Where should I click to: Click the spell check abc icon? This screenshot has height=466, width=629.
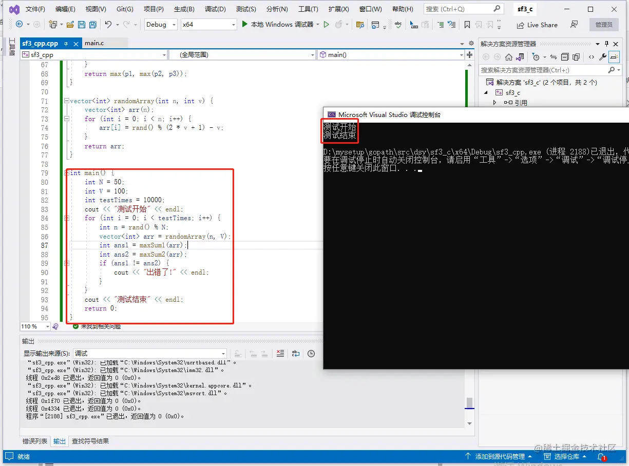(x=398, y=24)
